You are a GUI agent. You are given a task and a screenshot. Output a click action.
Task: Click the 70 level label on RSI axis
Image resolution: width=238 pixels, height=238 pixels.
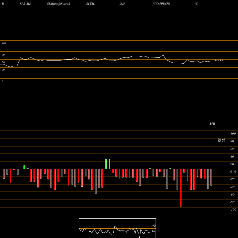[3, 55]
